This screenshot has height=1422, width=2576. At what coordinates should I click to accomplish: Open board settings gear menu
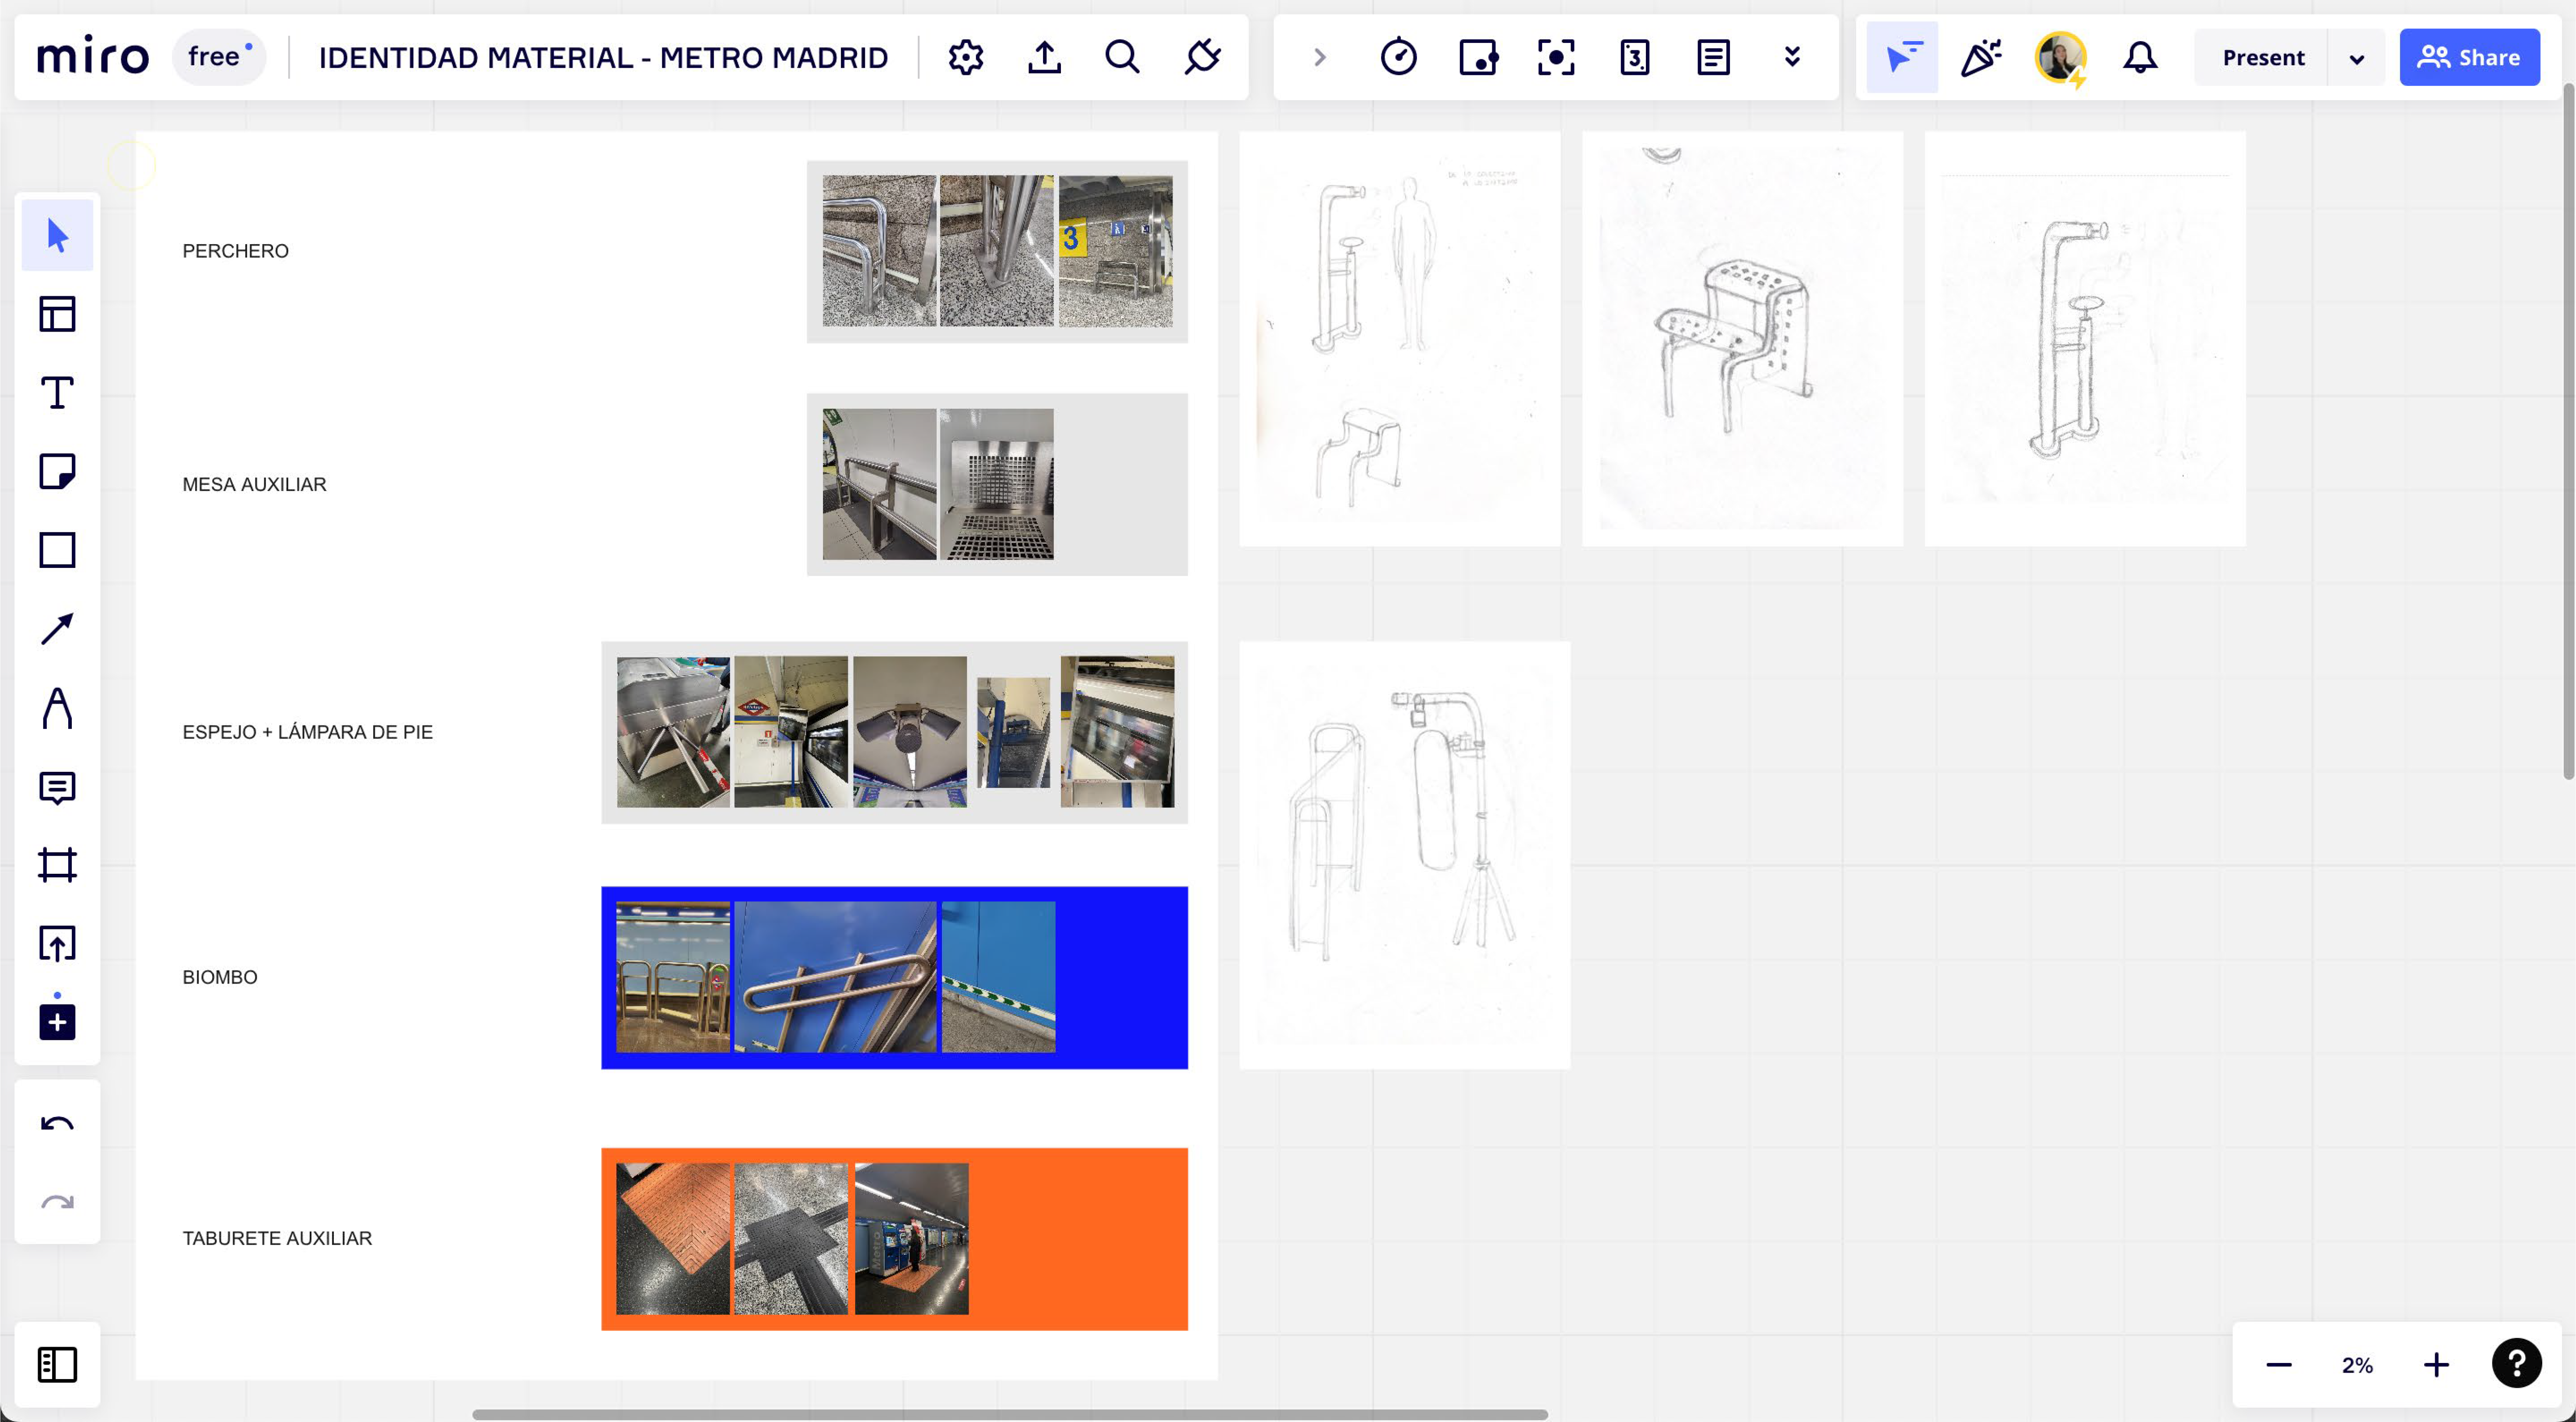965,57
